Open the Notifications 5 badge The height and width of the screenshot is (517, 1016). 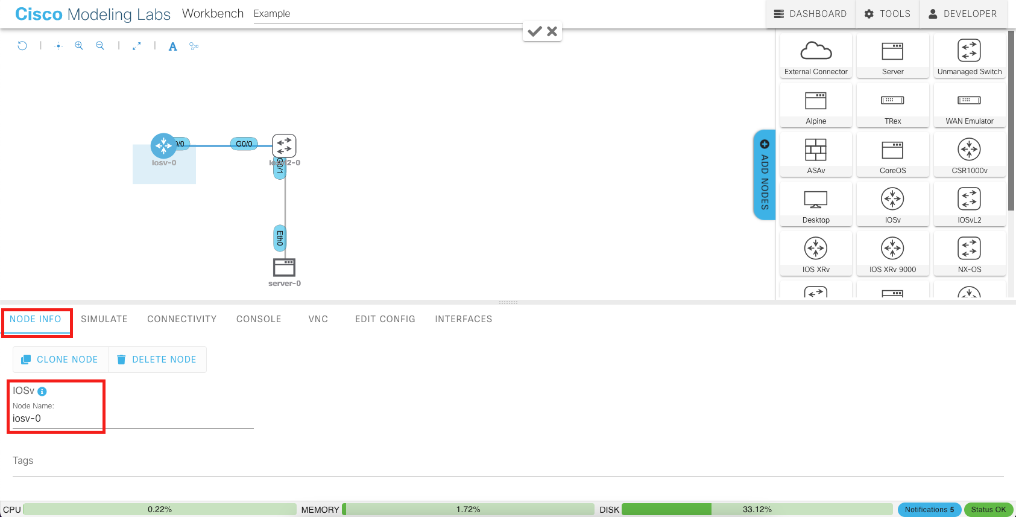[x=929, y=510]
